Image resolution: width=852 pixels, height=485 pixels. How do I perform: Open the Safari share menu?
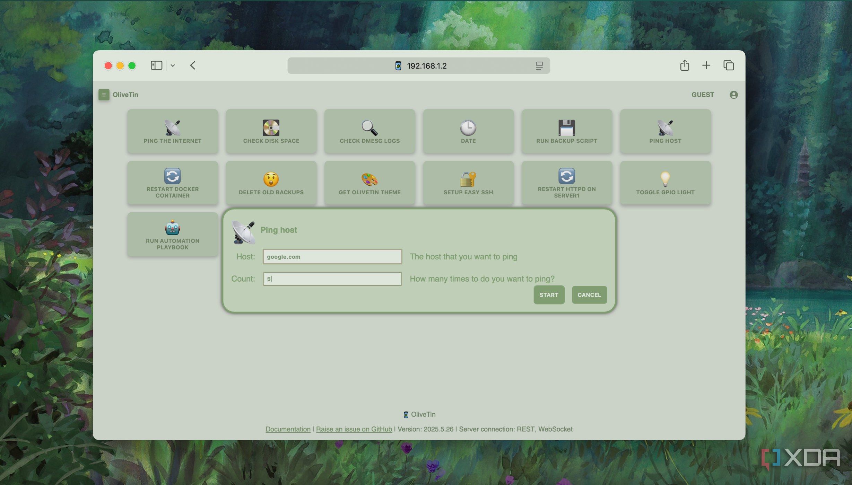tap(684, 65)
